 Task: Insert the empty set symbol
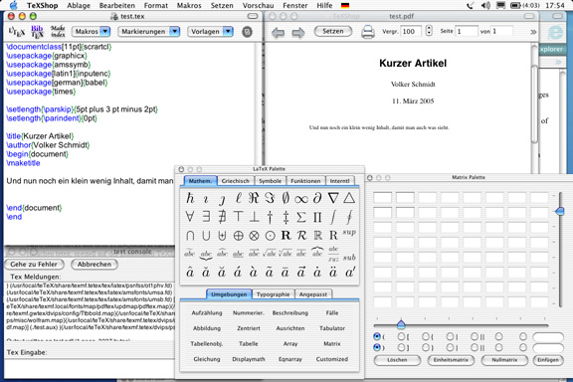pyautogui.click(x=286, y=198)
